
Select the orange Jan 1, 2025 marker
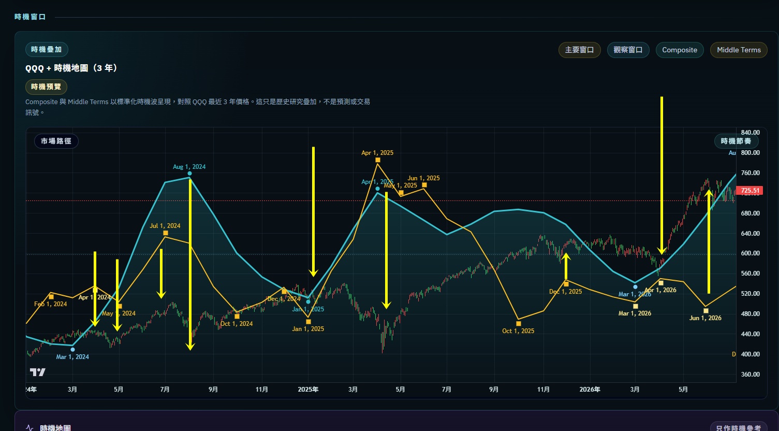click(x=308, y=322)
